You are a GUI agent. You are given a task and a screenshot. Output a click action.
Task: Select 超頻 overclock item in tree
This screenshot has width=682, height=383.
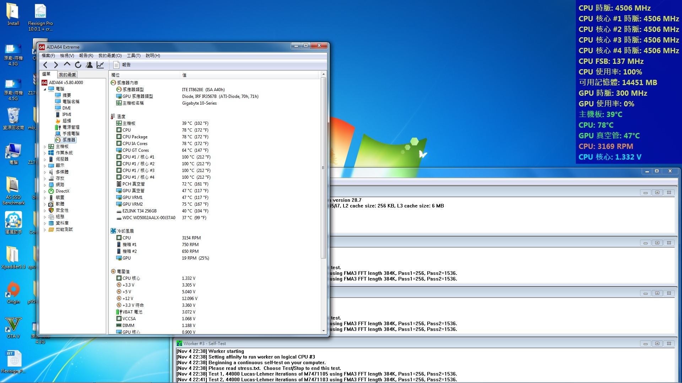pos(66,121)
